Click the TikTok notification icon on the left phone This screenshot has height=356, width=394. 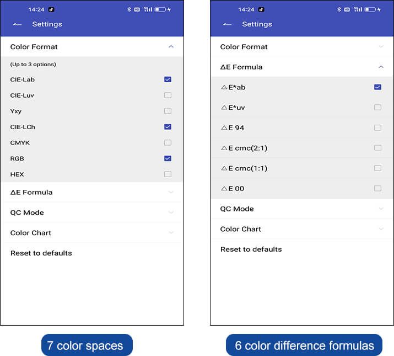pos(51,9)
